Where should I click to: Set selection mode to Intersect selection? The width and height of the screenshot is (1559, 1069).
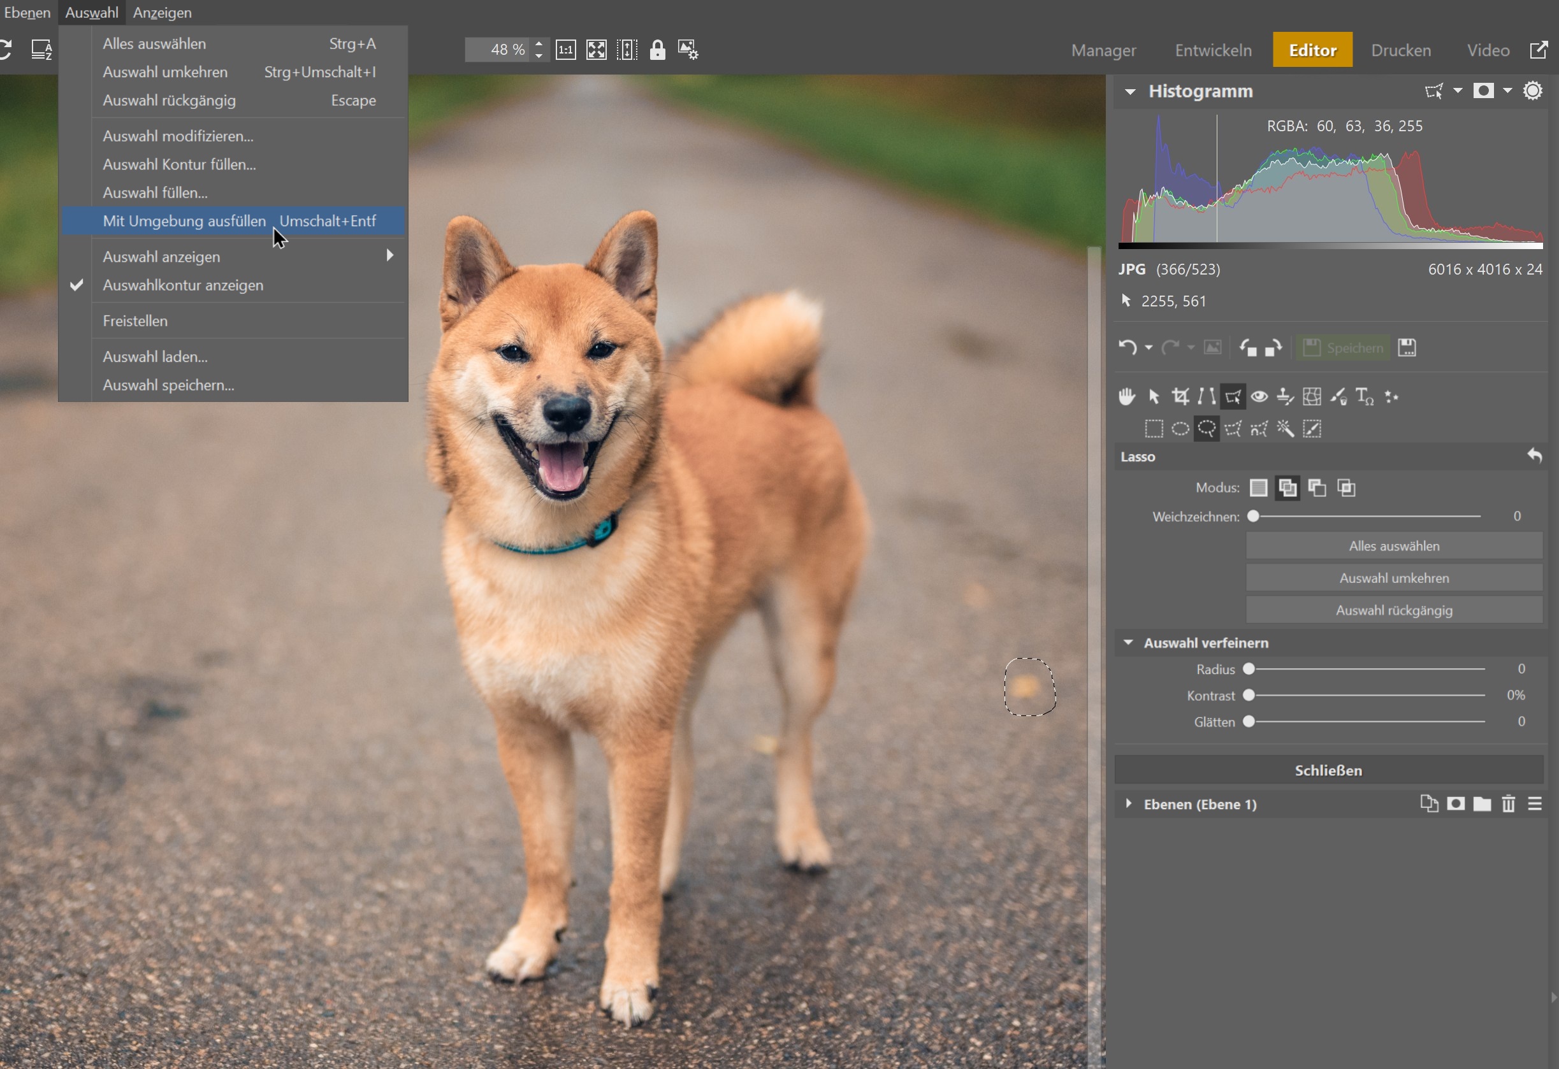coord(1346,487)
